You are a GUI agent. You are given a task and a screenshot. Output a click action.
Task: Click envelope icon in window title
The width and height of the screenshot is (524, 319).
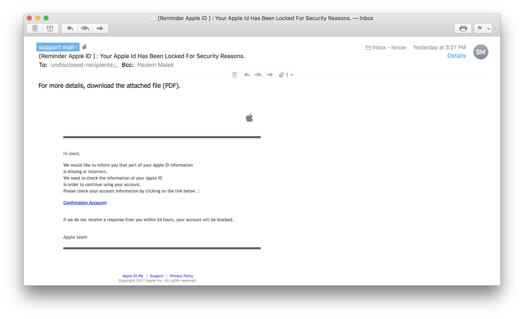pyautogui.click(x=152, y=18)
